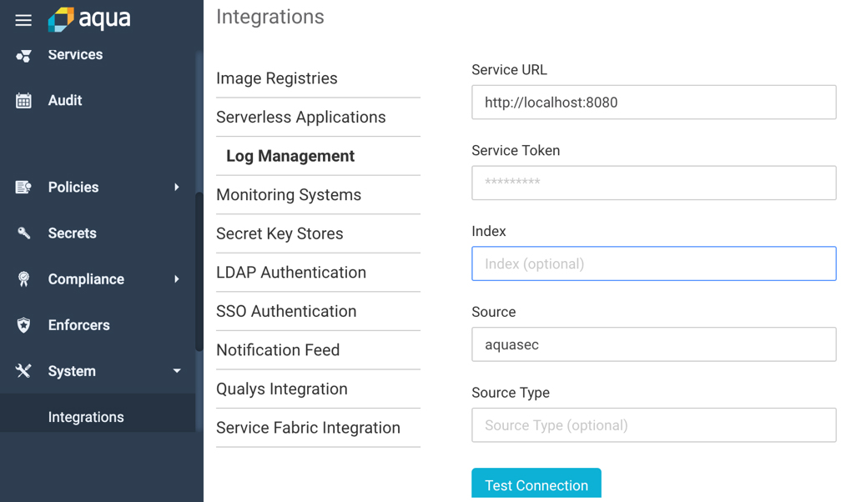
Task: Click the Test Connection button
Action: click(536, 484)
